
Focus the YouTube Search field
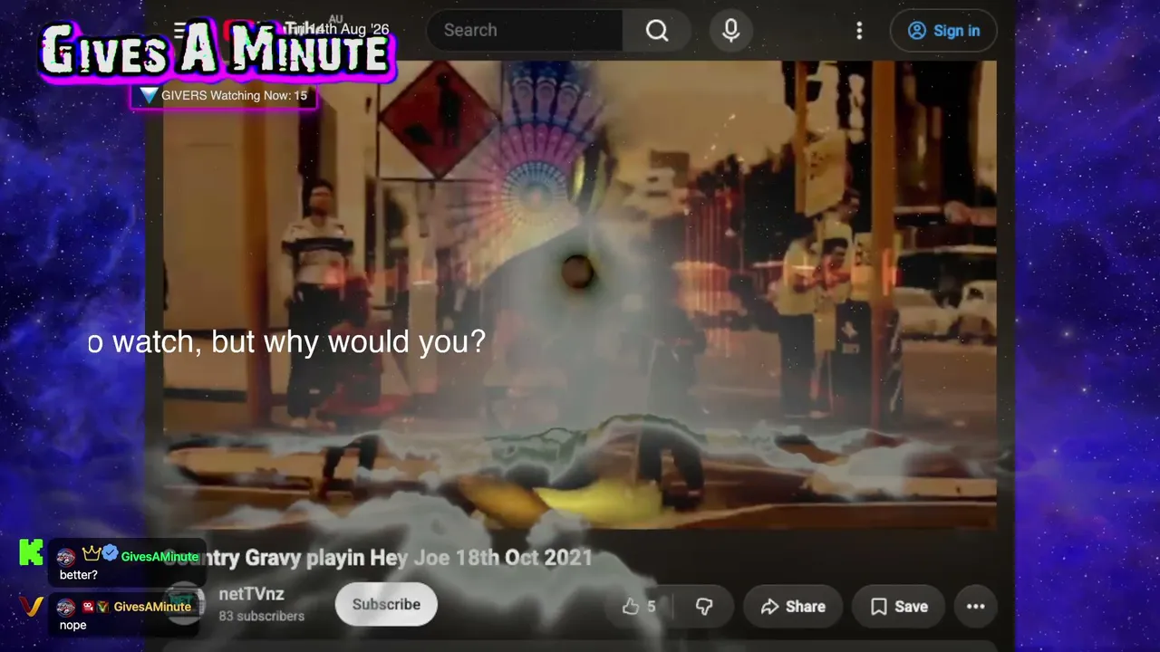tap(525, 31)
